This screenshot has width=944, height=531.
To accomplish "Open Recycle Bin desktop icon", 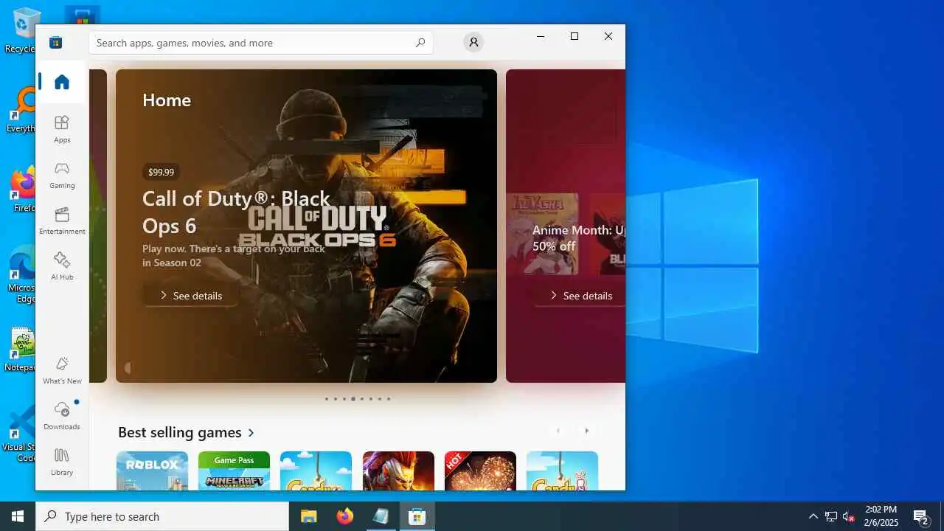I will (x=22, y=29).
